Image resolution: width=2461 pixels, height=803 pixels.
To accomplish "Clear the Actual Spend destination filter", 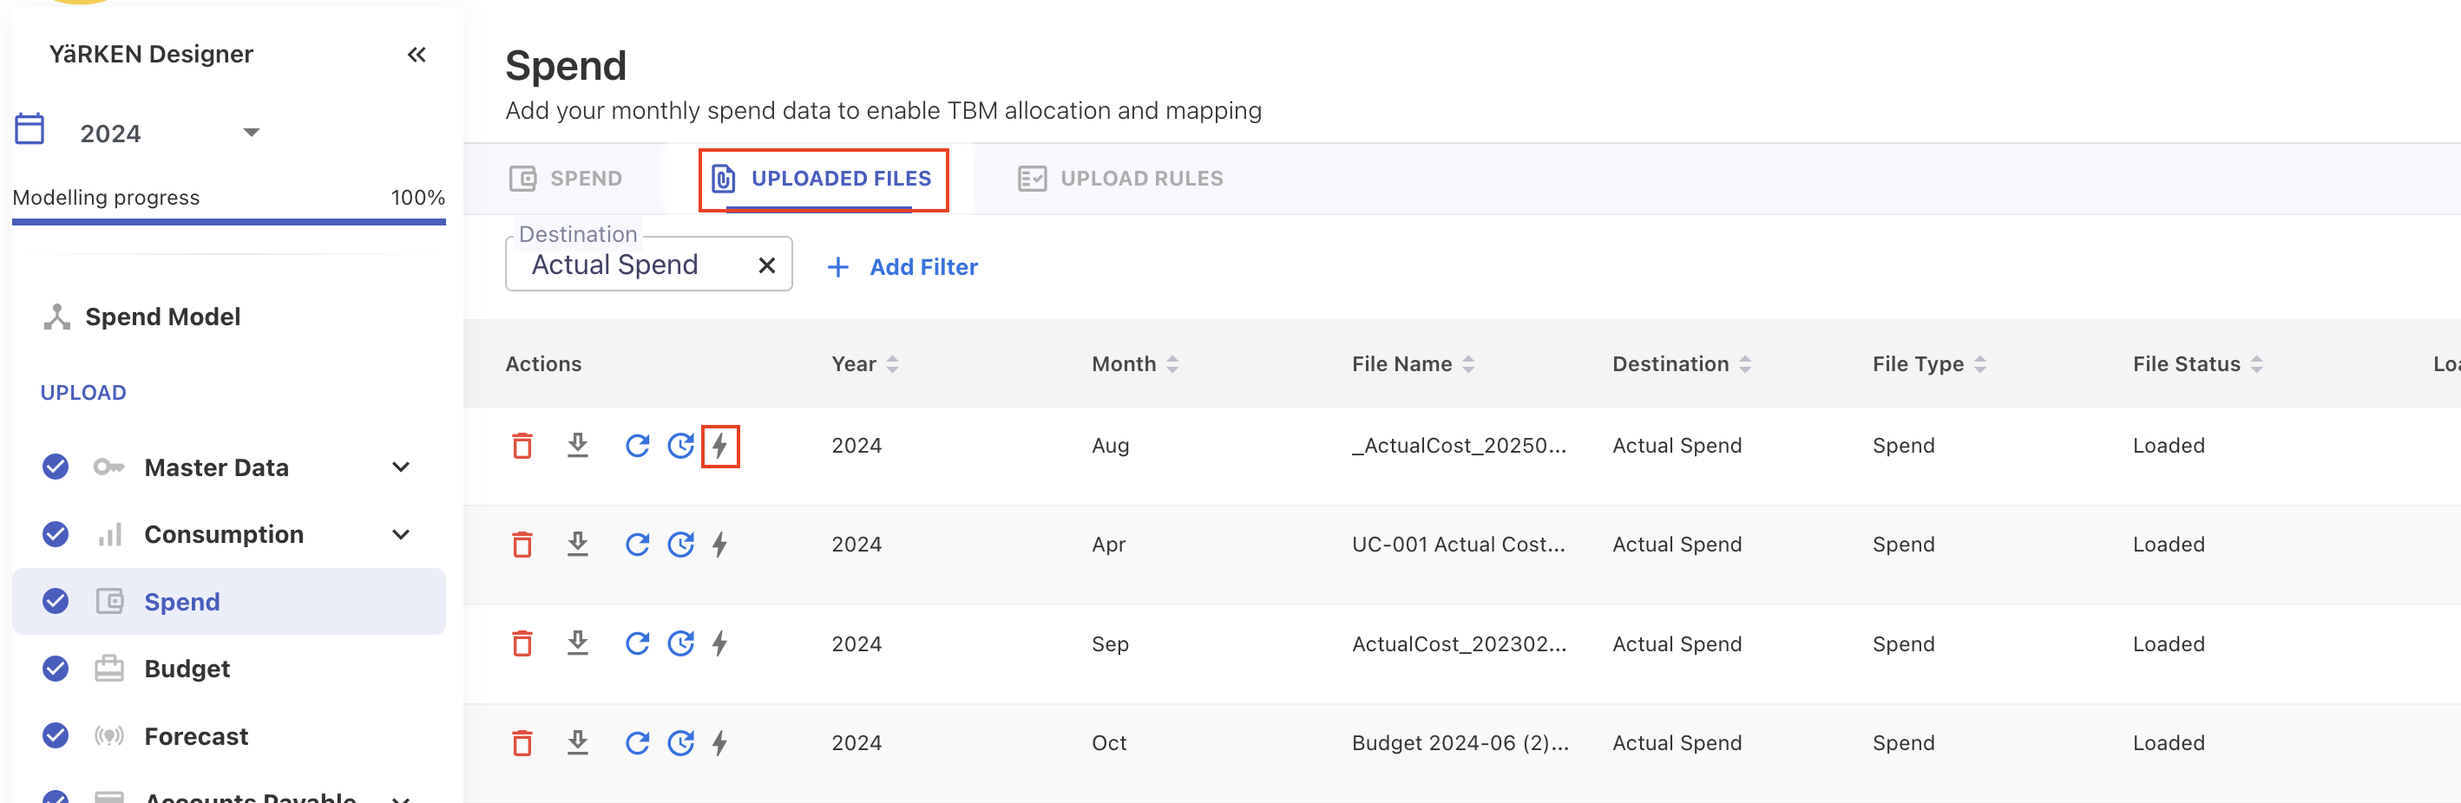I will click(x=766, y=264).
